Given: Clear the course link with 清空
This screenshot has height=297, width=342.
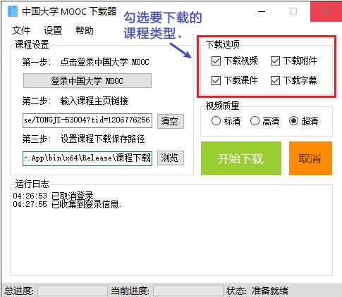Looking at the screenshot, I should point(171,121).
